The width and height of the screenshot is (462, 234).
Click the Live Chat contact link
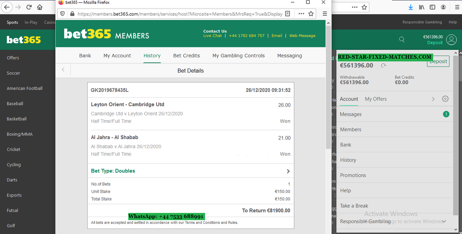[x=213, y=36]
